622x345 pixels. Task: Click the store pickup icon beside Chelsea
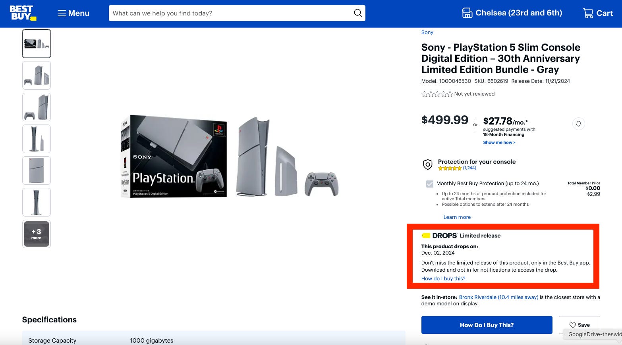point(467,12)
